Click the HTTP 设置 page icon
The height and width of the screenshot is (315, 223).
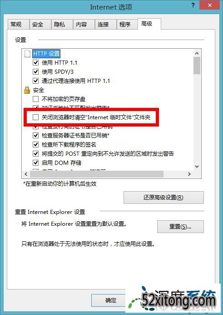click(27, 54)
